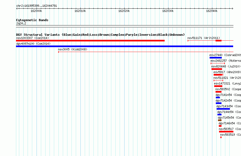Screen dimensions: 241x156
Task: Click the nsv1003307 (Coe2014) label
Action: click(32, 38)
